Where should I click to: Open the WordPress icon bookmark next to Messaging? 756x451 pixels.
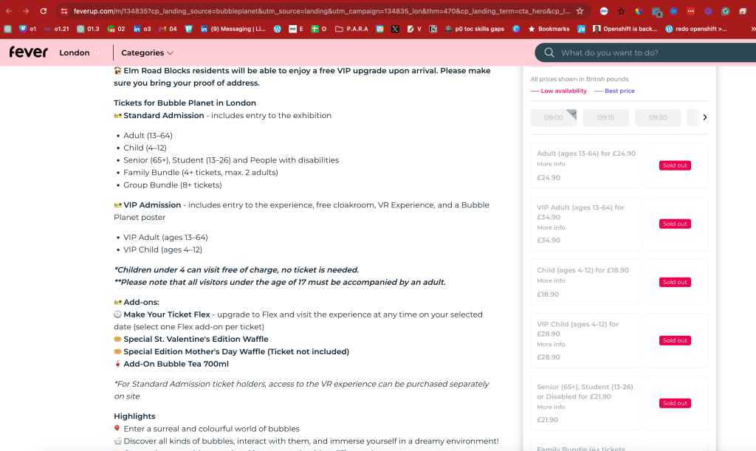click(x=278, y=29)
